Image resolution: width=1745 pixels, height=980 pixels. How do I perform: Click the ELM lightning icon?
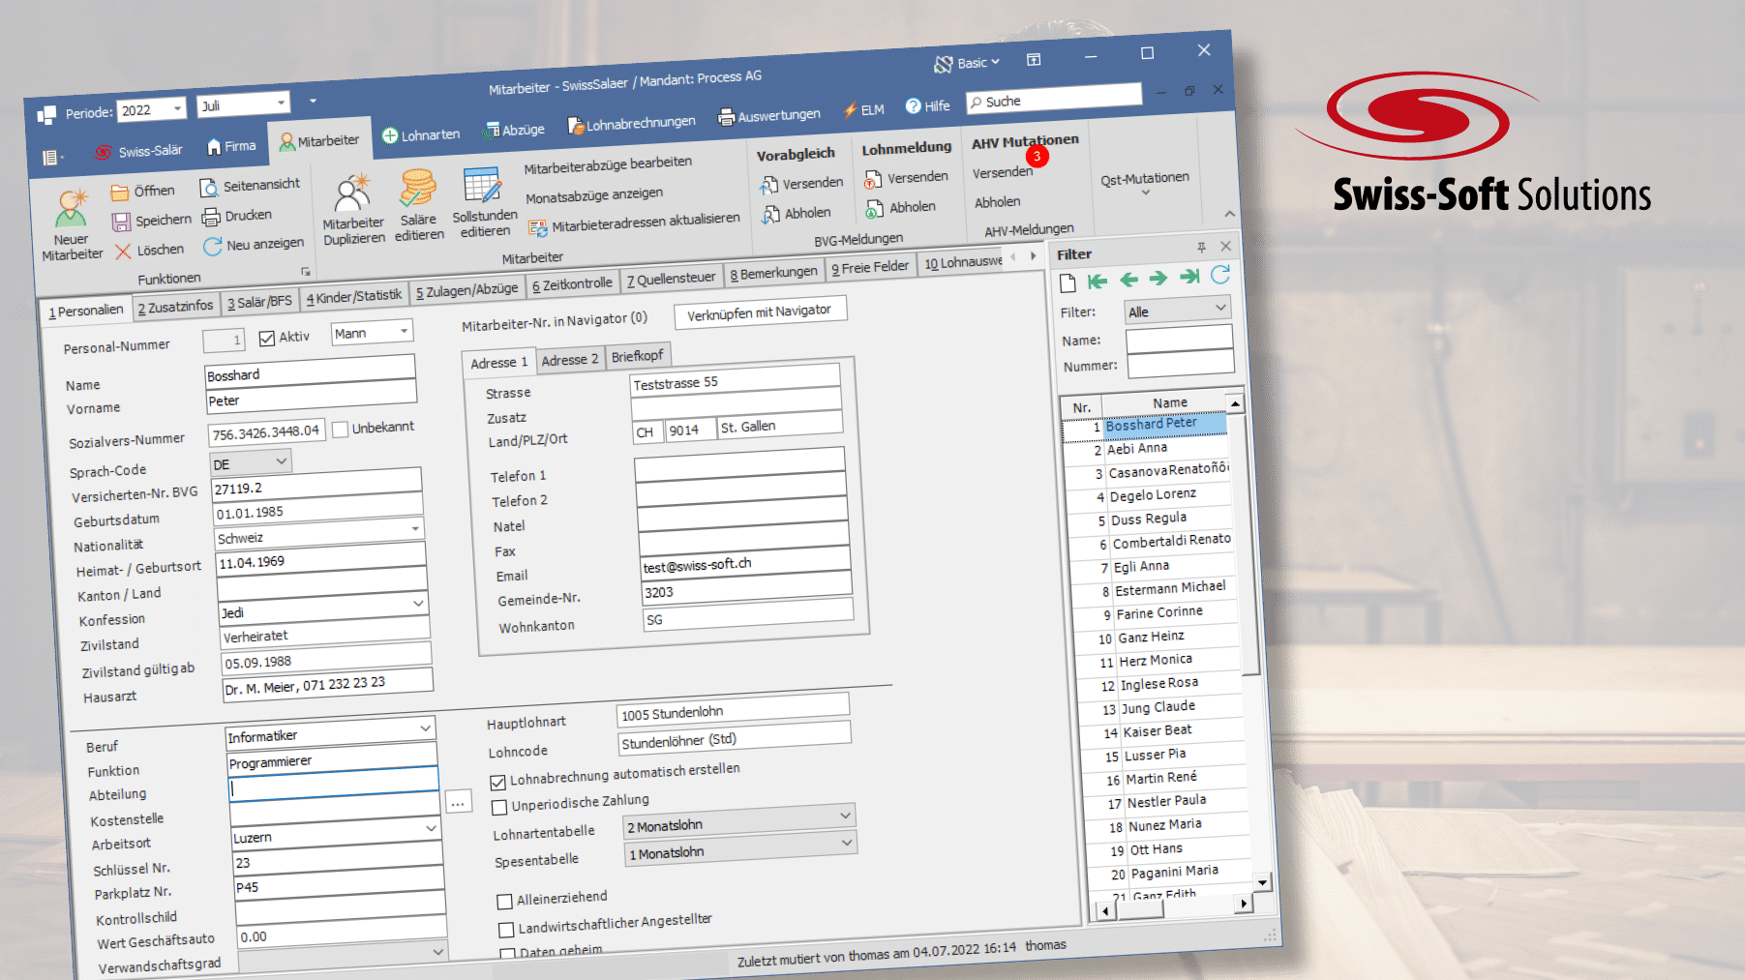[x=851, y=110]
